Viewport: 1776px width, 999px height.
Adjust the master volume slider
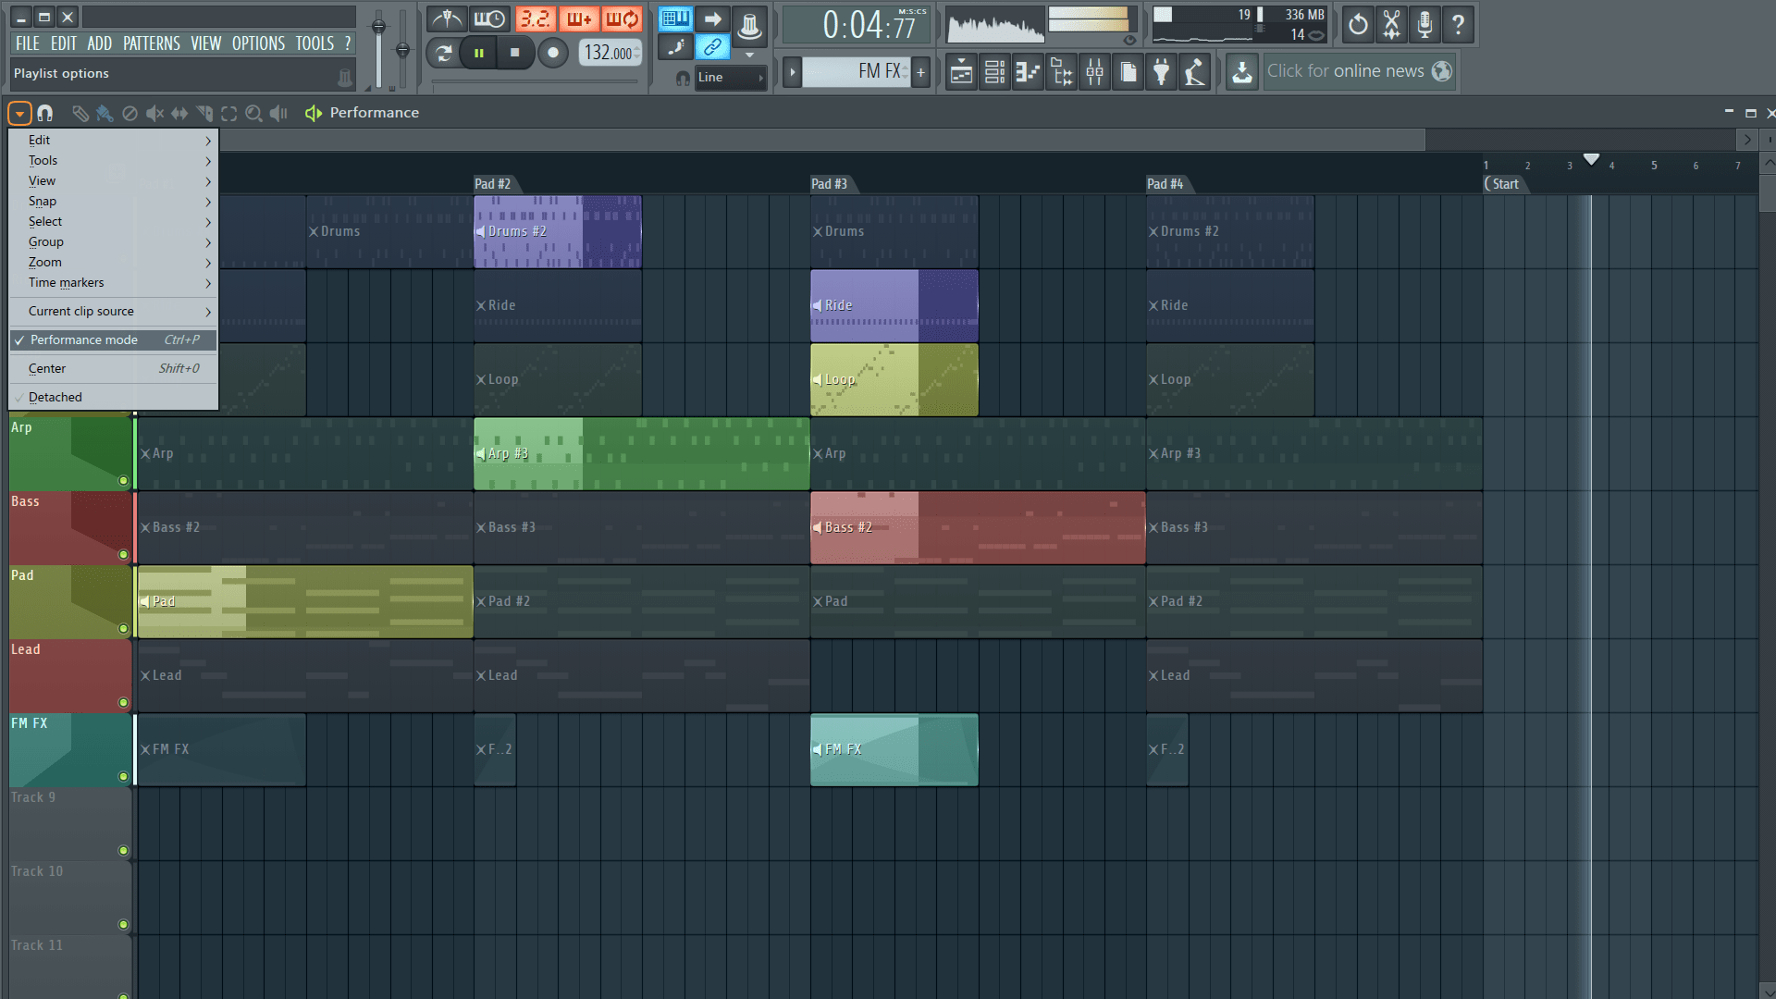click(x=378, y=25)
